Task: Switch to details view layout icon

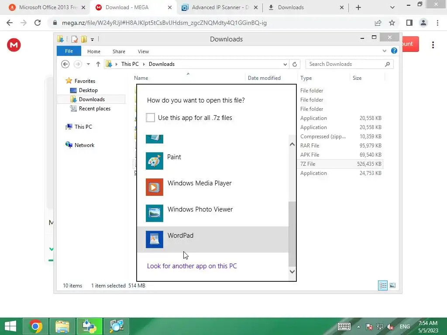Action: click(382, 285)
